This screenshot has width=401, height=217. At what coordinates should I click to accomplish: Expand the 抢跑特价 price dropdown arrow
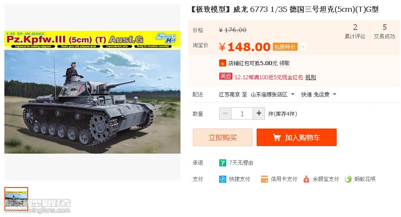click(x=303, y=47)
